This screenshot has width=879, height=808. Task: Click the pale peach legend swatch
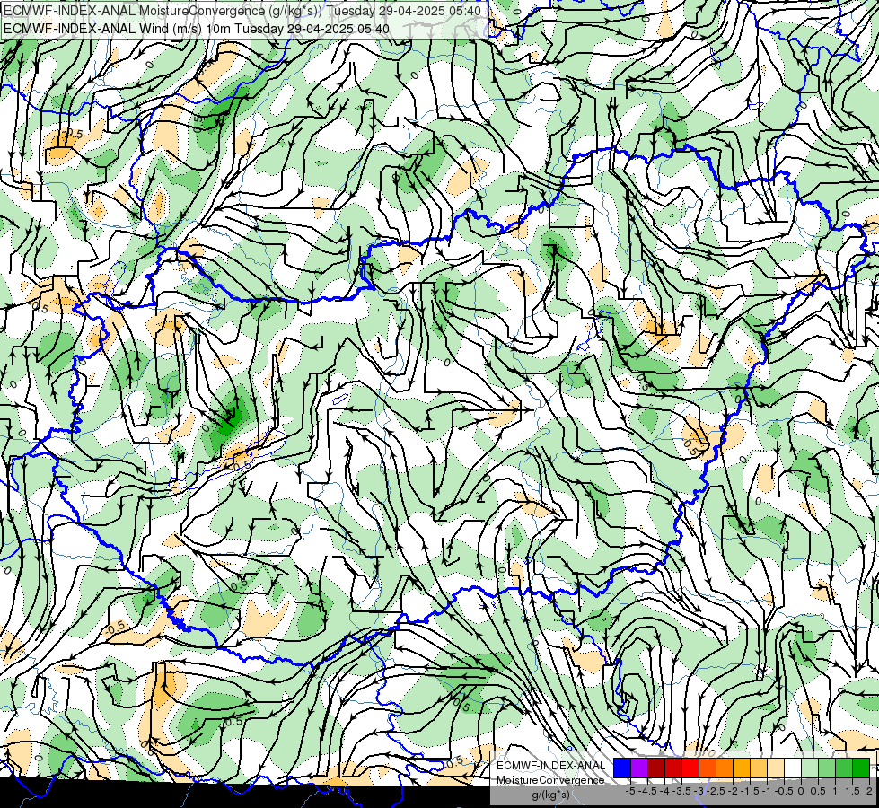(x=776, y=768)
